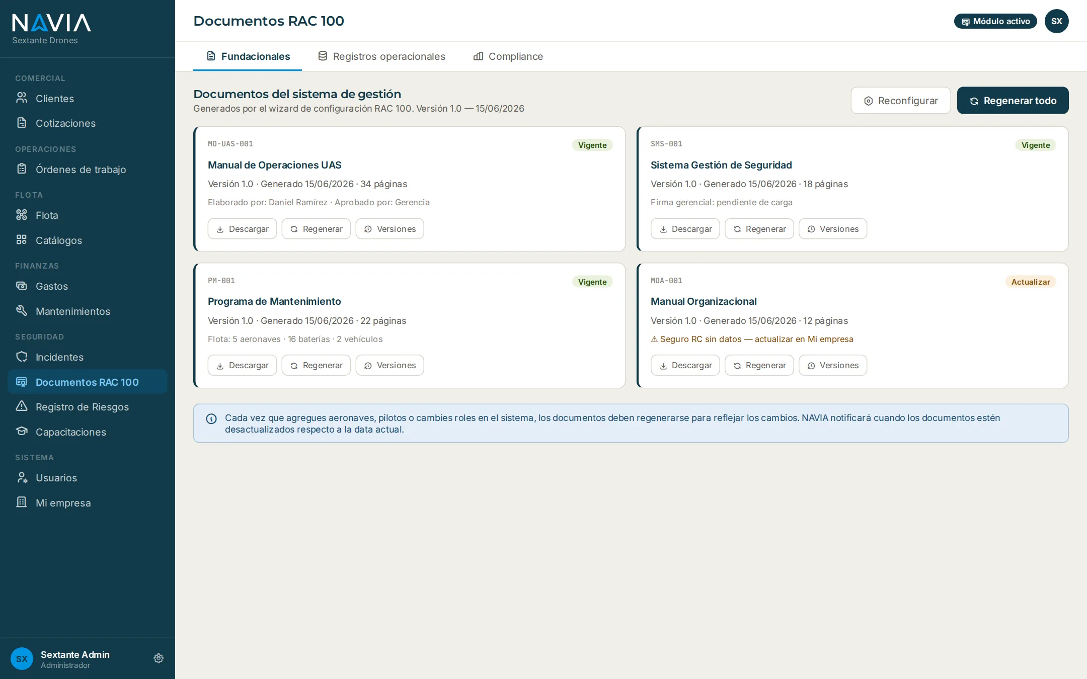Open Mi empresa settings page
The width and height of the screenshot is (1087, 679).
click(x=88, y=503)
